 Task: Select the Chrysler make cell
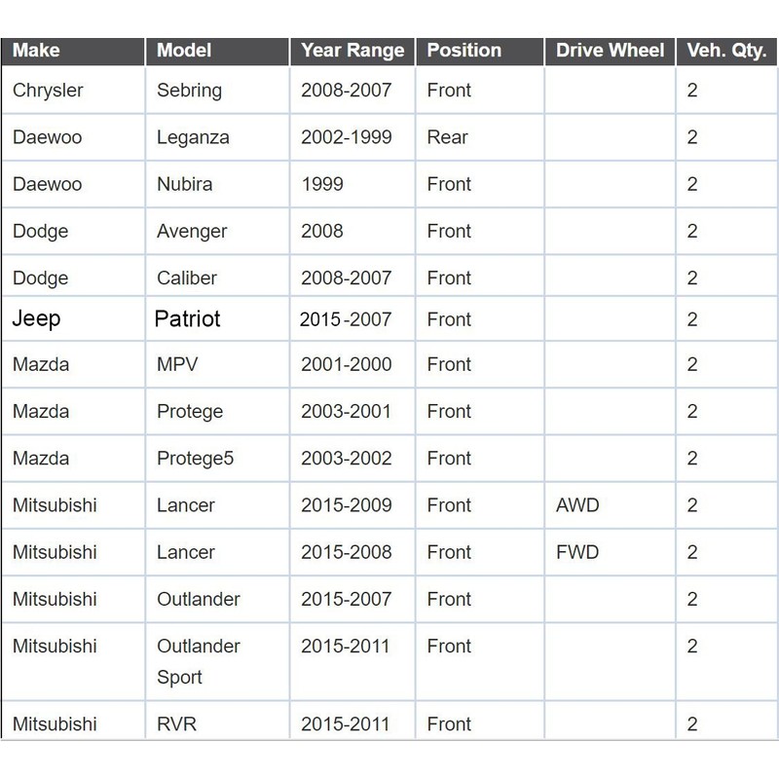tap(73, 90)
